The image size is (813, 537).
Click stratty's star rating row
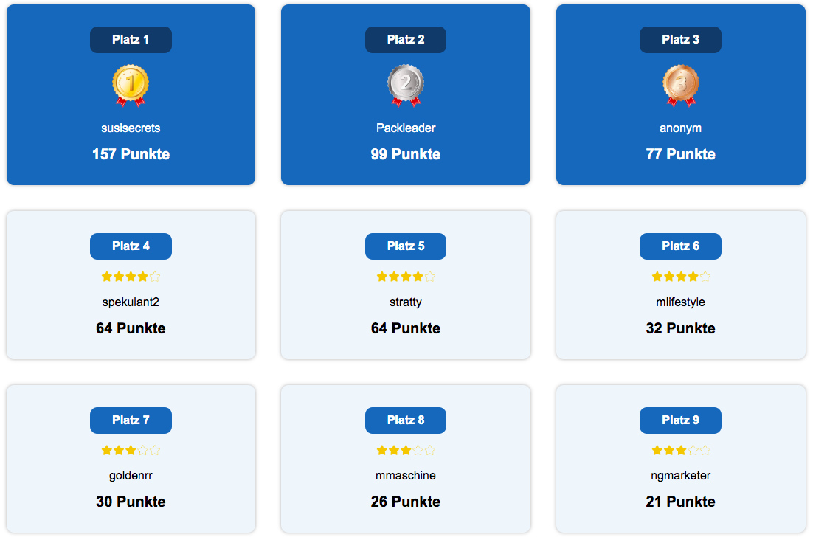point(406,277)
